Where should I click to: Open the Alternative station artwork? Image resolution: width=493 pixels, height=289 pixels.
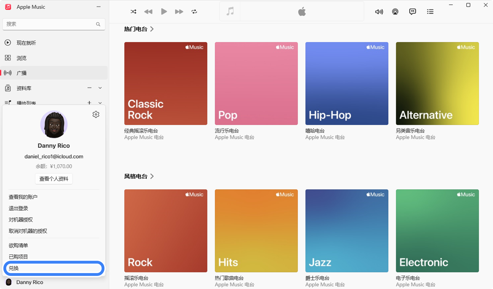(x=437, y=83)
